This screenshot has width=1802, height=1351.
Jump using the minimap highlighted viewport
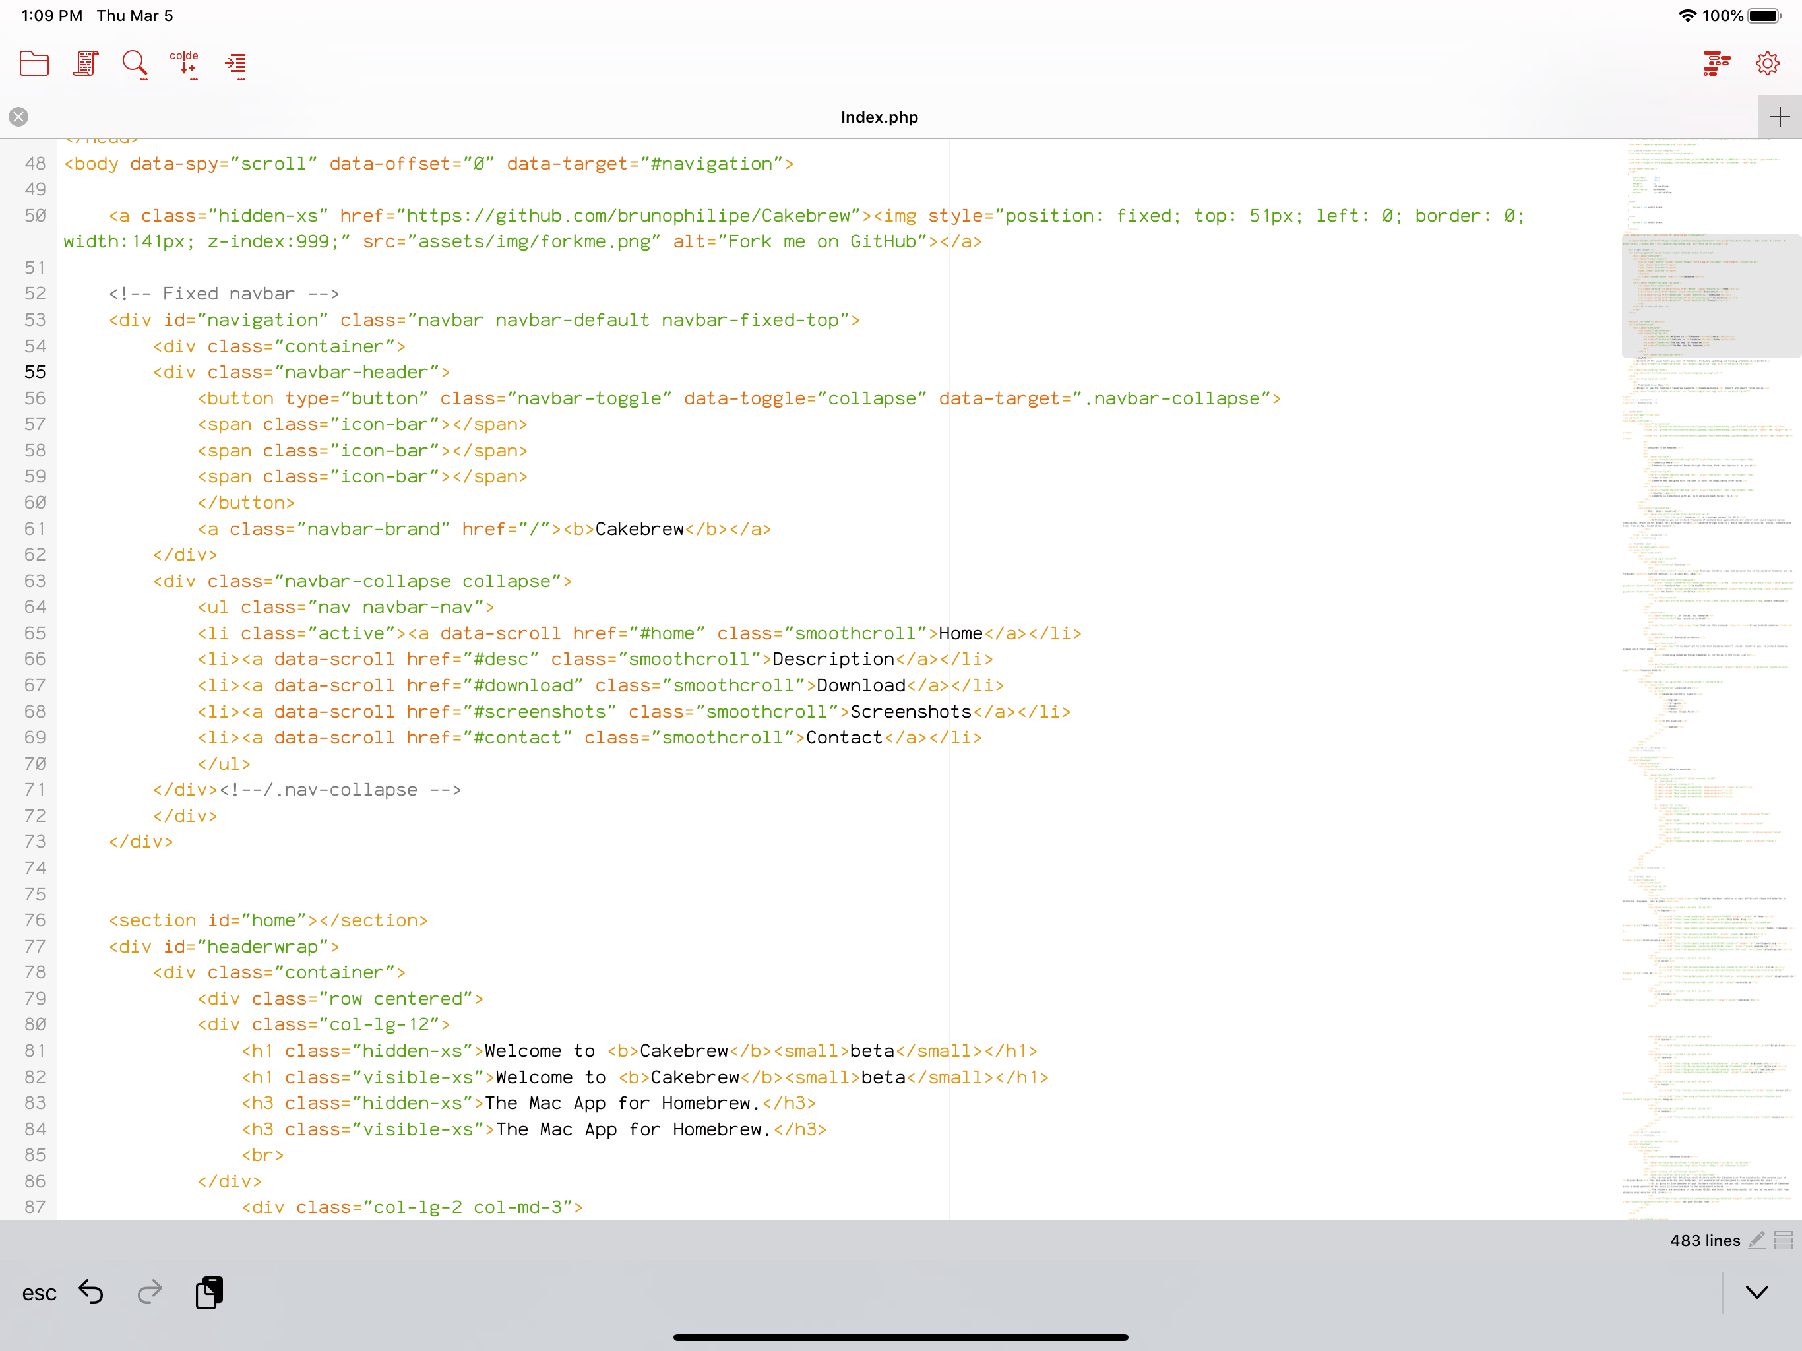tap(1712, 297)
